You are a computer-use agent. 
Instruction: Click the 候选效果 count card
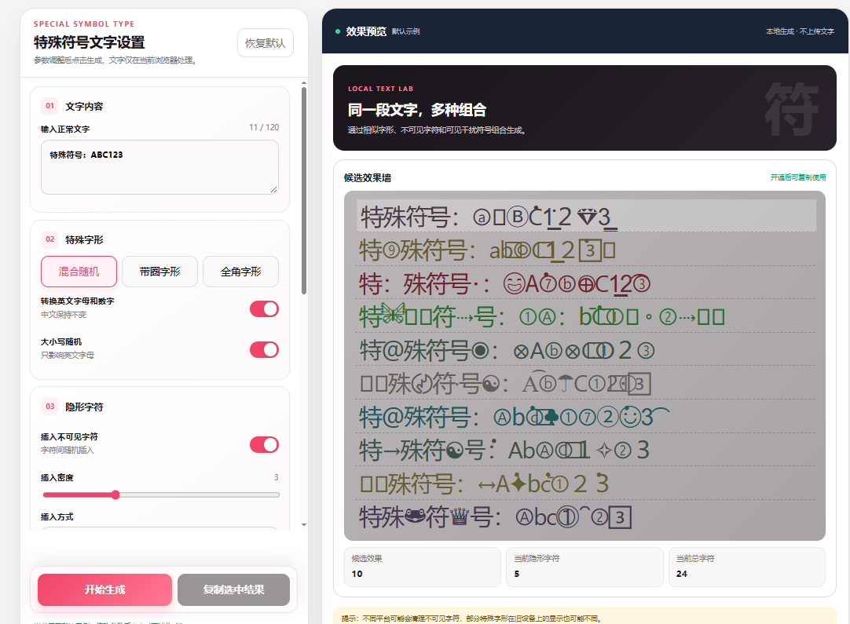pos(423,567)
